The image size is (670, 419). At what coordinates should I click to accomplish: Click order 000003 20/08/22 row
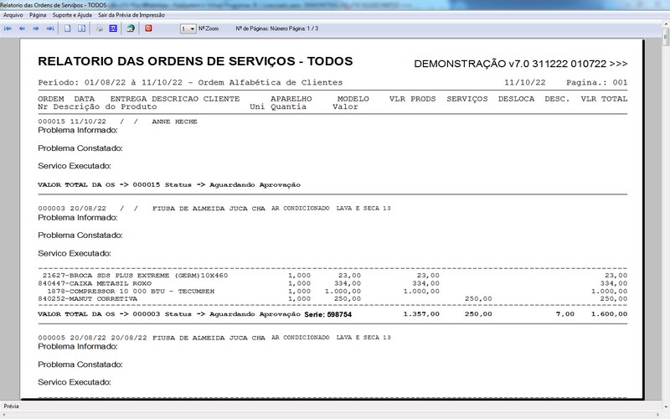(x=214, y=208)
